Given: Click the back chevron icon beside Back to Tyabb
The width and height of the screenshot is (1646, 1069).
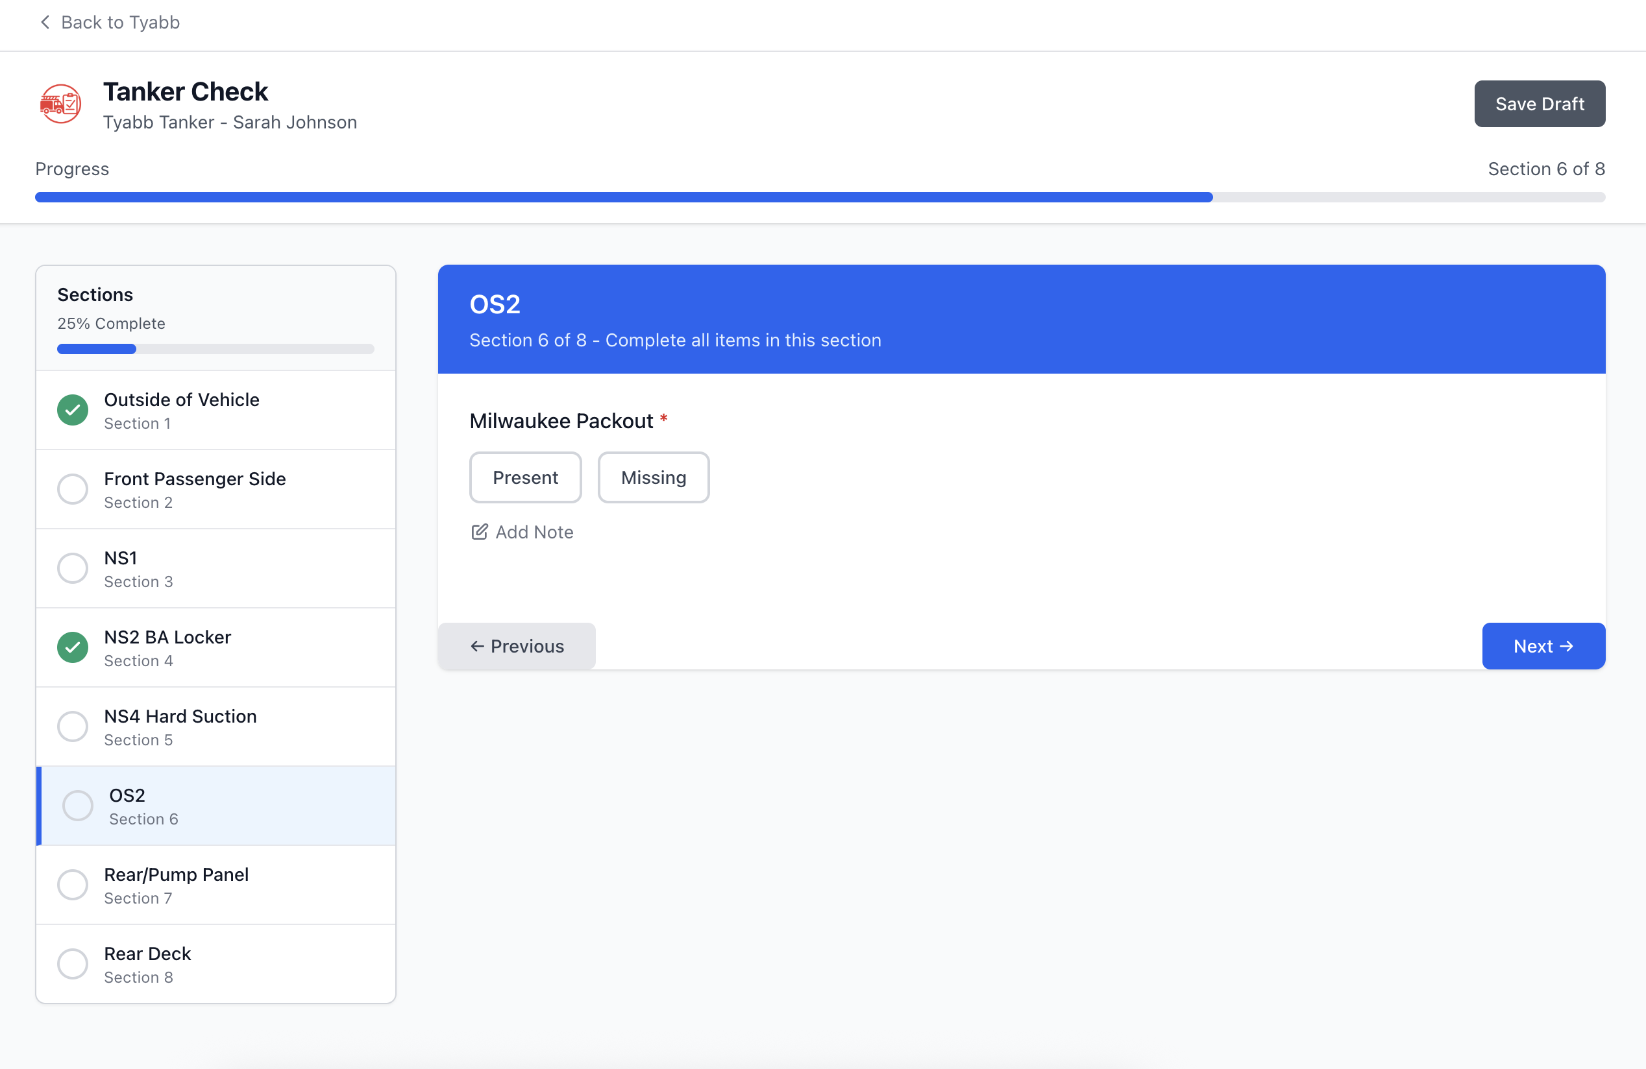Looking at the screenshot, I should 45,23.
